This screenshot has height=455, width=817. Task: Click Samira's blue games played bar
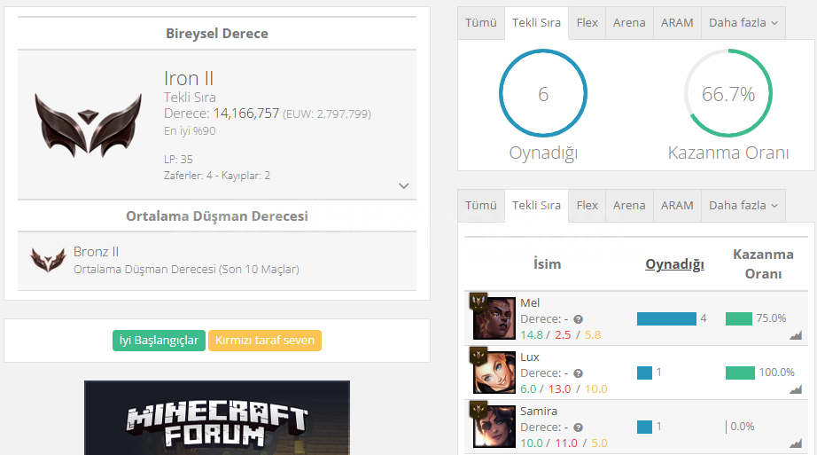coord(644,428)
